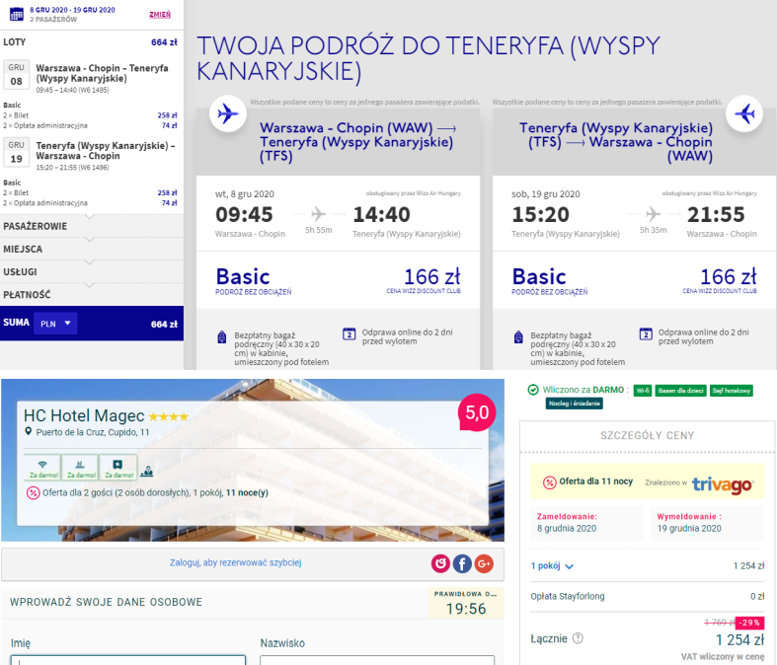
Task: Click the percent icon by Oferta dla 11 nocy
Action: (550, 481)
